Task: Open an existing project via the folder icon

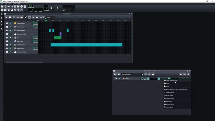Action: pos(9,6)
